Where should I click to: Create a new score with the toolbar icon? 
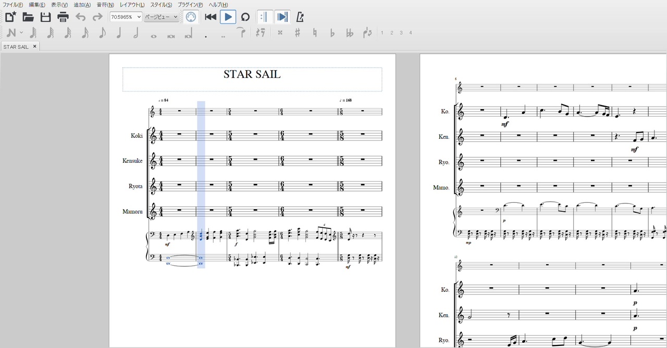pyautogui.click(x=10, y=17)
